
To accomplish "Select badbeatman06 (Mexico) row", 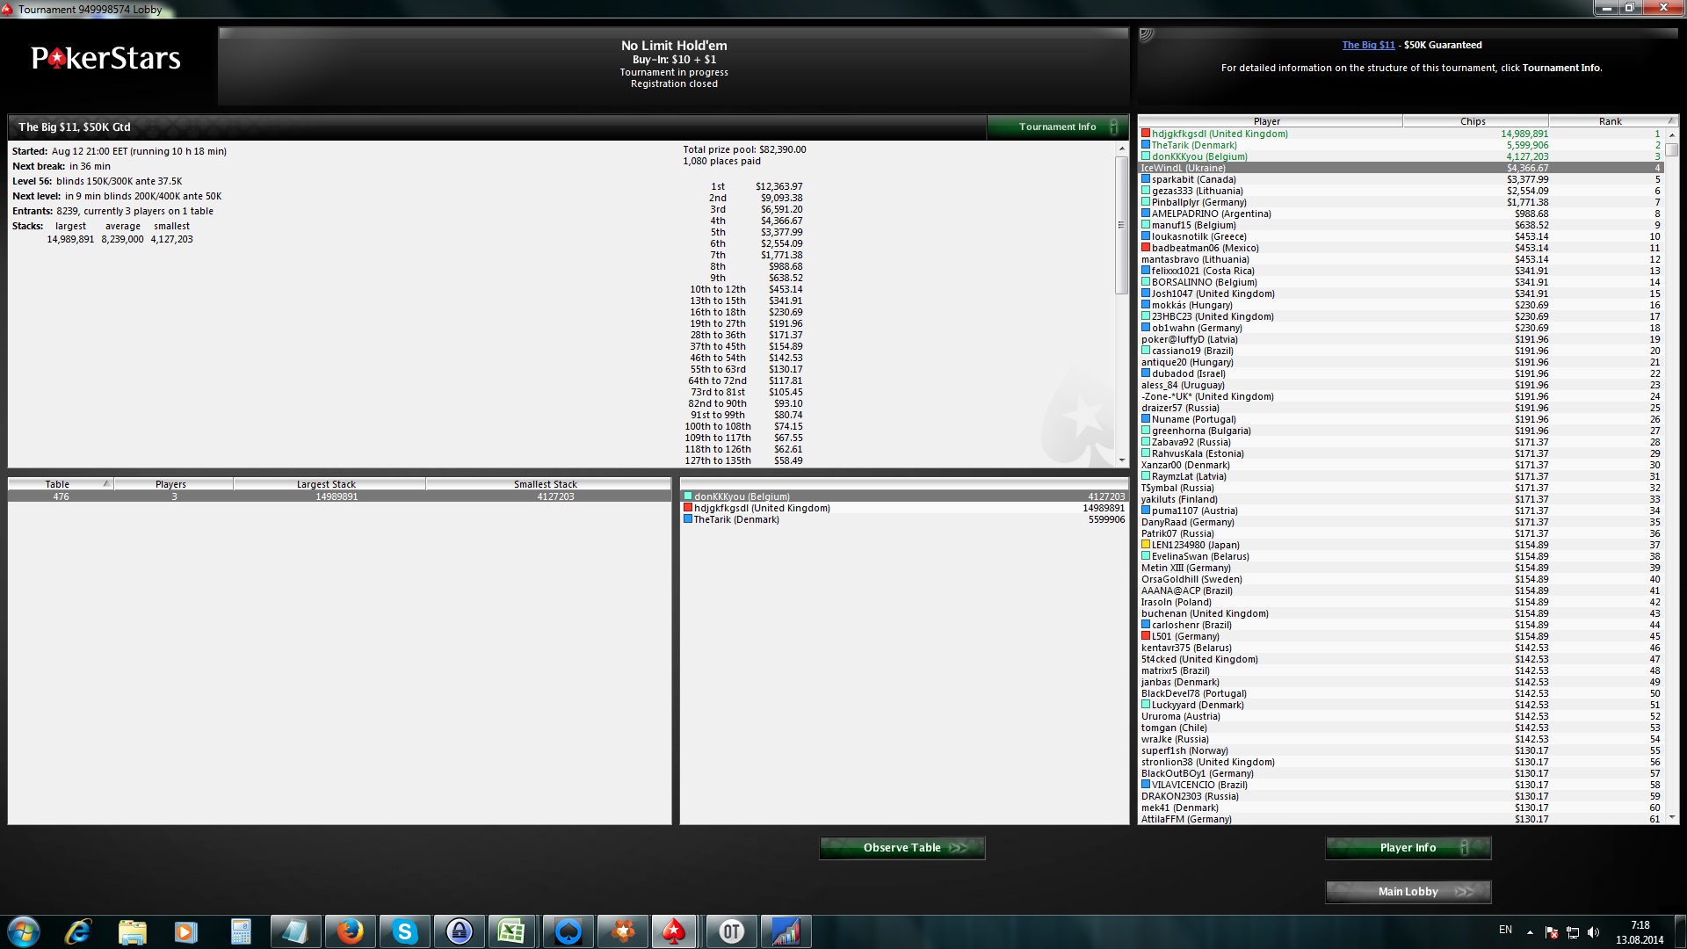I will [1401, 248].
